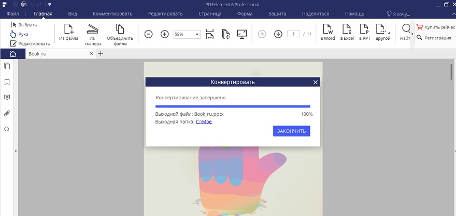
Task: Click the zoom in plus icon
Action: [165, 34]
